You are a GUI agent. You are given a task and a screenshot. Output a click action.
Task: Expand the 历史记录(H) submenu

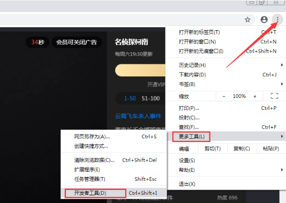point(226,65)
